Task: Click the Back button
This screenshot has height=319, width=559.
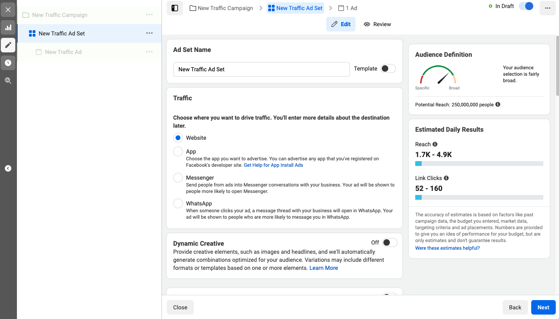Action: click(x=515, y=307)
